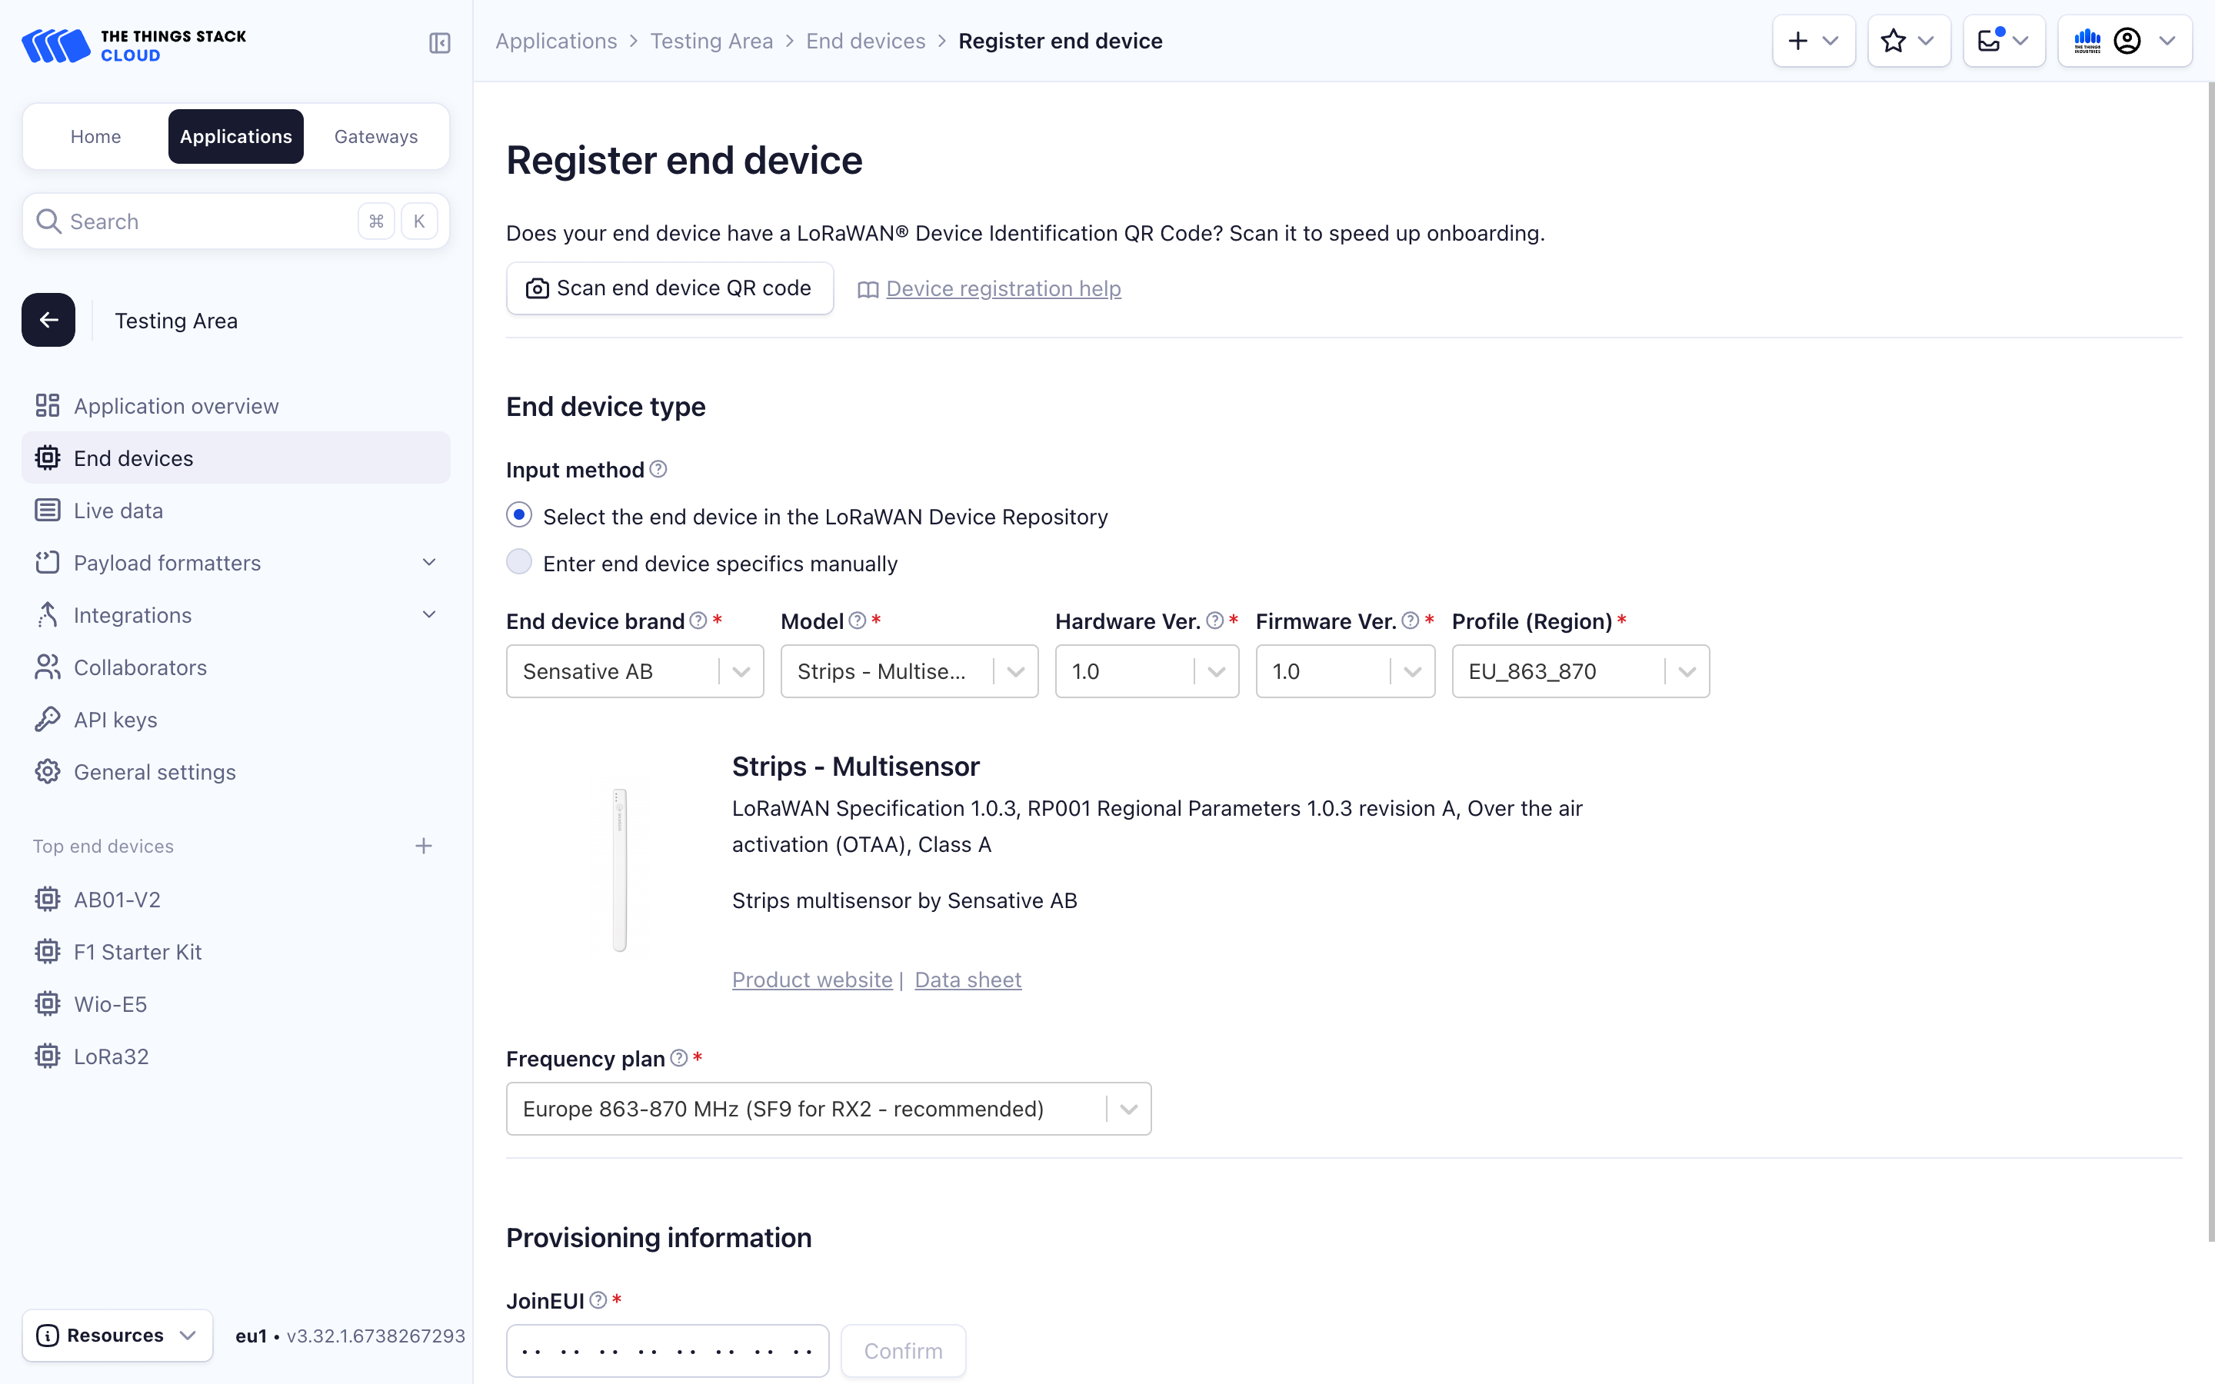Click the Application overview sidebar icon

click(x=46, y=405)
